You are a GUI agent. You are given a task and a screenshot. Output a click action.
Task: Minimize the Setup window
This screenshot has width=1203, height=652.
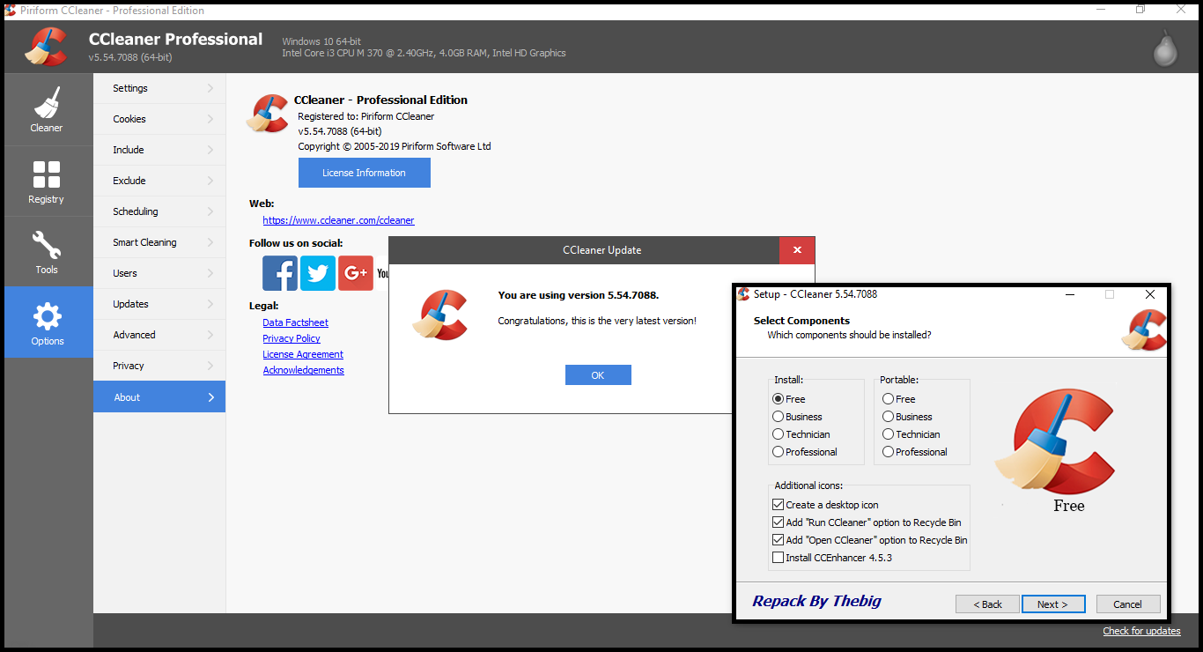pyautogui.click(x=1069, y=294)
